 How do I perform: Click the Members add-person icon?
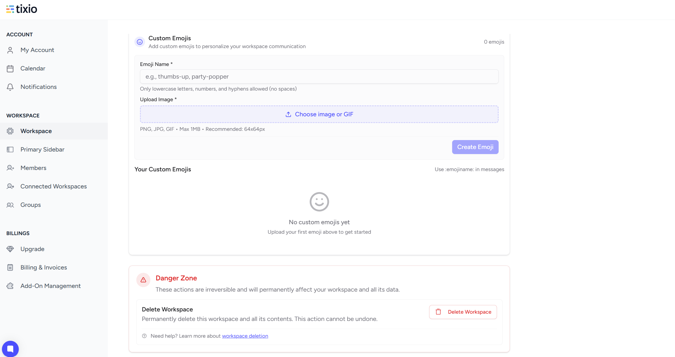point(10,168)
